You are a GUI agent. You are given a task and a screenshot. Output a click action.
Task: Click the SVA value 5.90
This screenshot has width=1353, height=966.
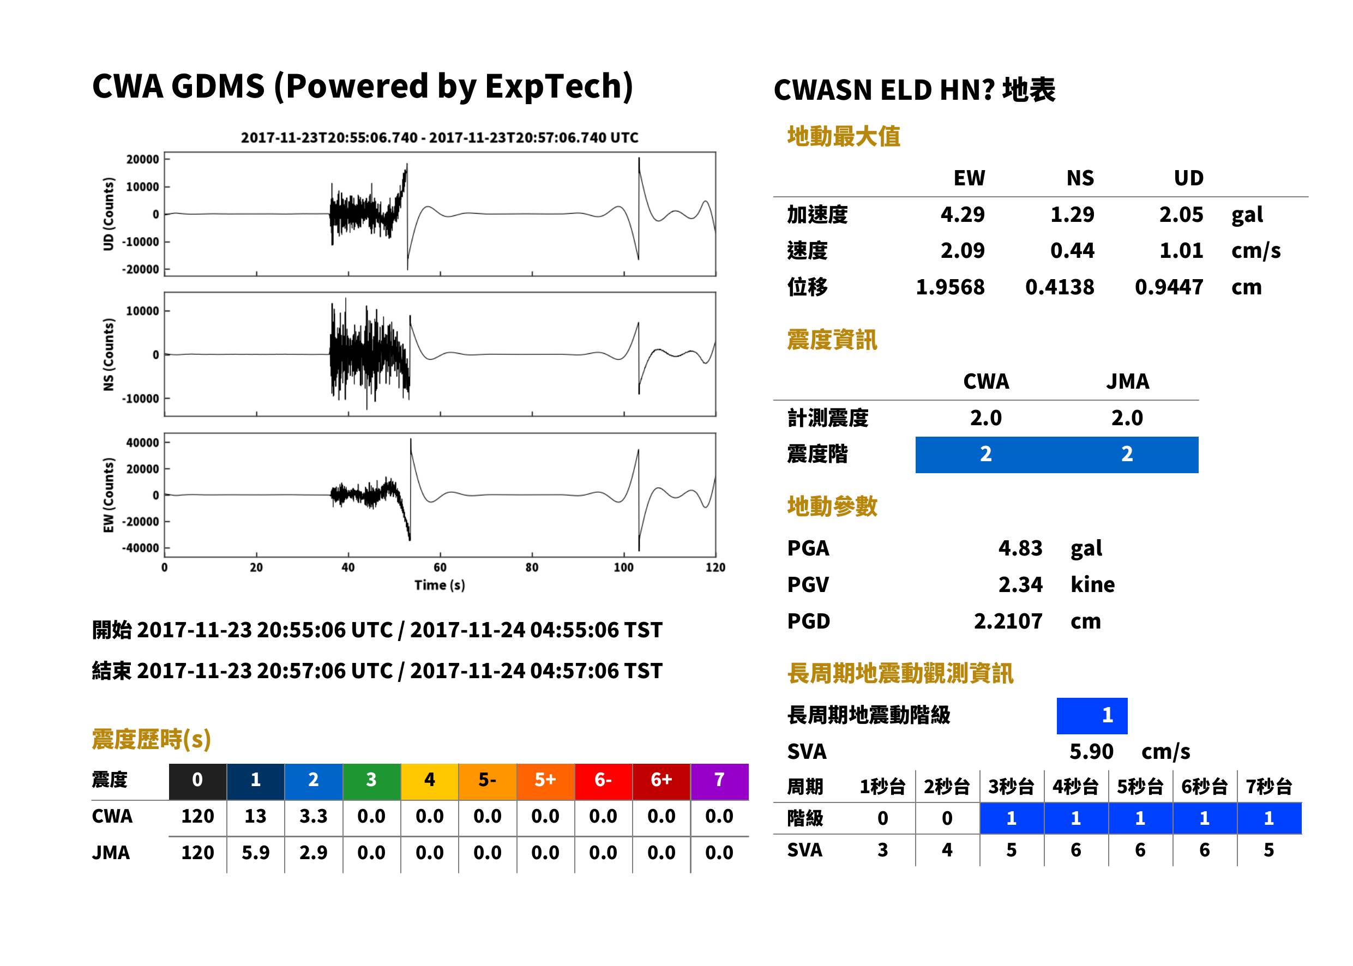(1091, 752)
